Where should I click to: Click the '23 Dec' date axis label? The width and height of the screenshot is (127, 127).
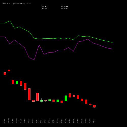tap(82, 121)
